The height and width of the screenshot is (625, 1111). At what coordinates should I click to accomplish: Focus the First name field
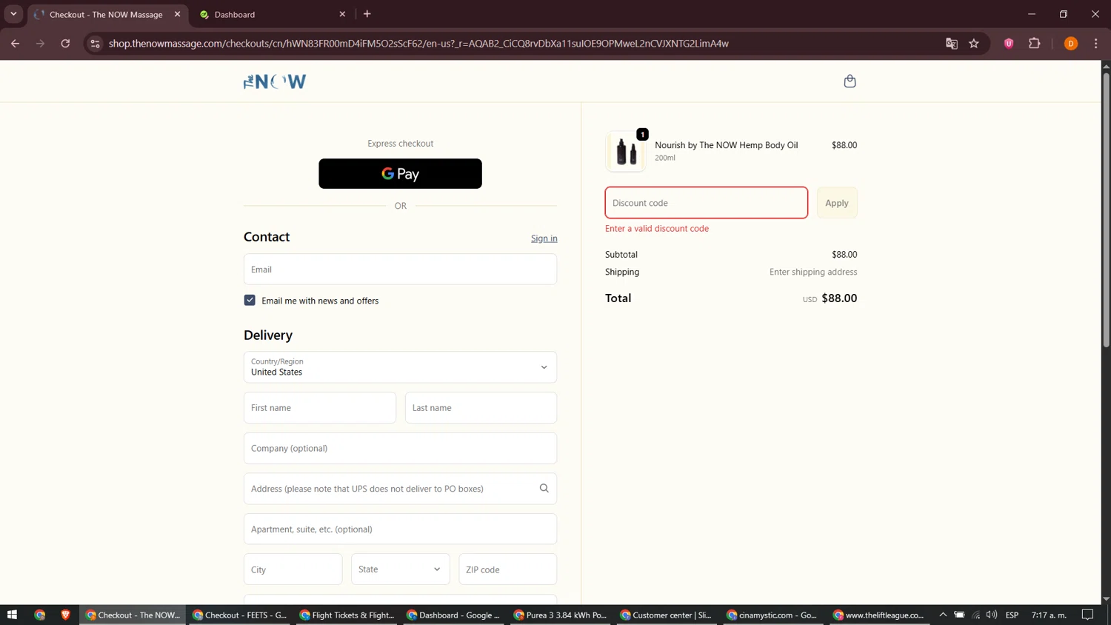point(320,408)
